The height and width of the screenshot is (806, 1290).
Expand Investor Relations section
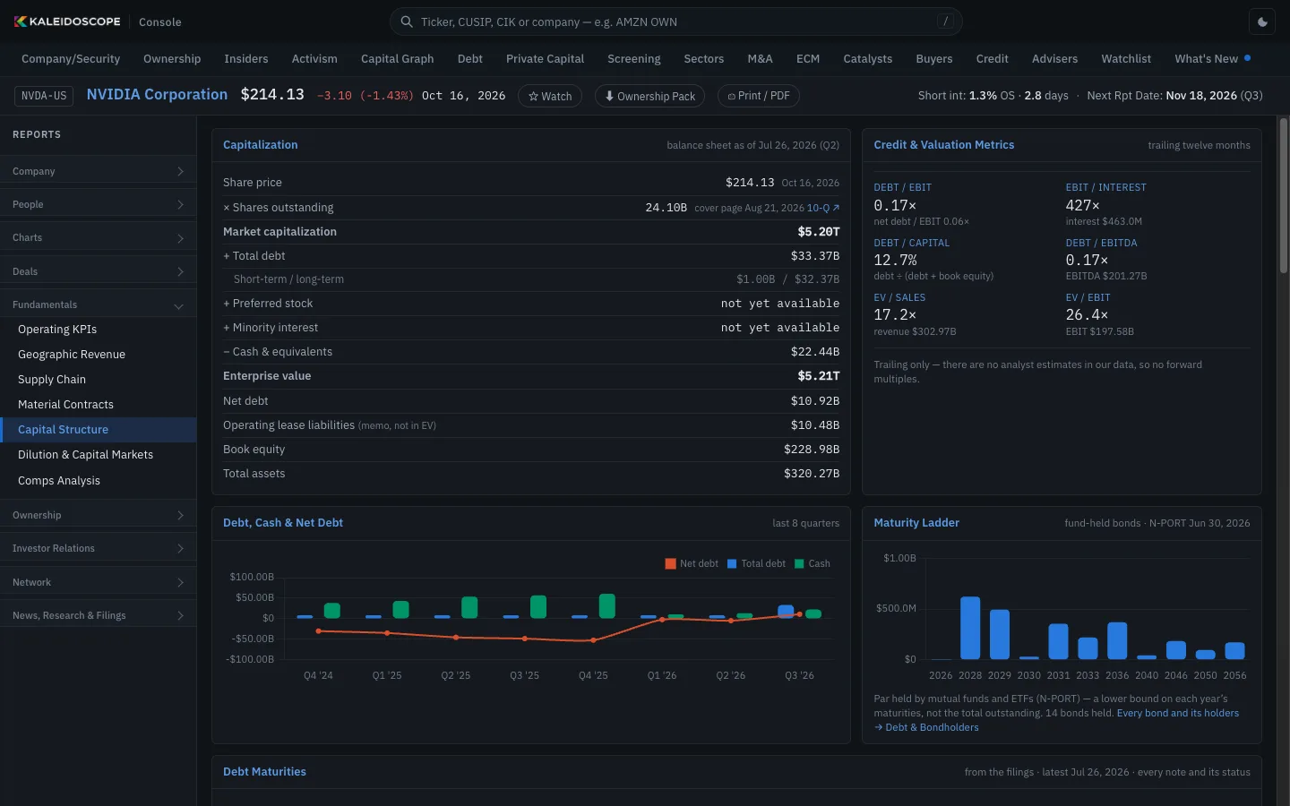click(x=98, y=548)
